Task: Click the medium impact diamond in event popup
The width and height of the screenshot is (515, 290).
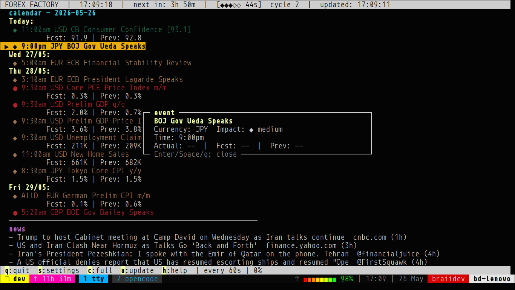Action: 251,130
